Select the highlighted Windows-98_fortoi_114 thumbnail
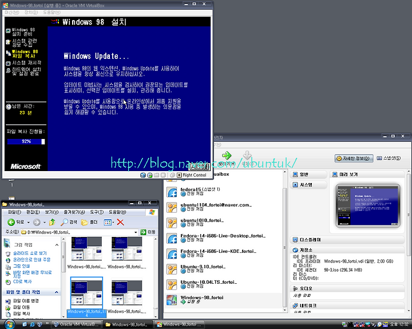 pyautogui.click(x=87, y=293)
